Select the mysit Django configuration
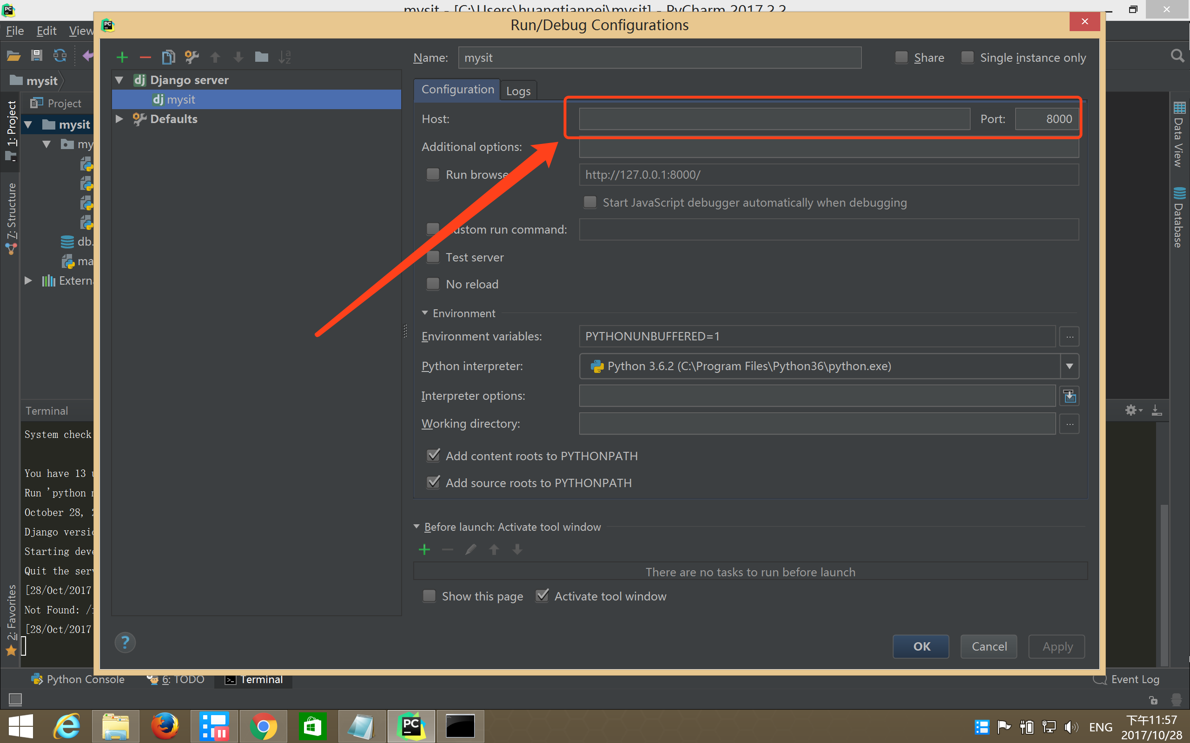The width and height of the screenshot is (1190, 743). click(257, 99)
